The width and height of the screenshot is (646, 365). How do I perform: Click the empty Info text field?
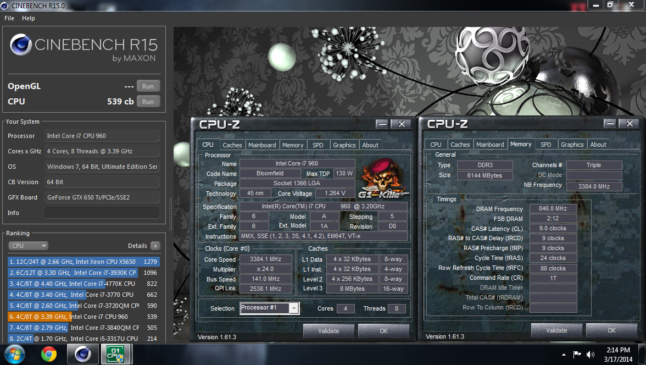102,213
